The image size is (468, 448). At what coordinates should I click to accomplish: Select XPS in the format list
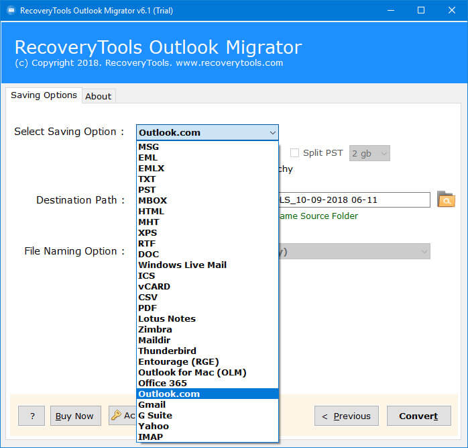point(207,233)
